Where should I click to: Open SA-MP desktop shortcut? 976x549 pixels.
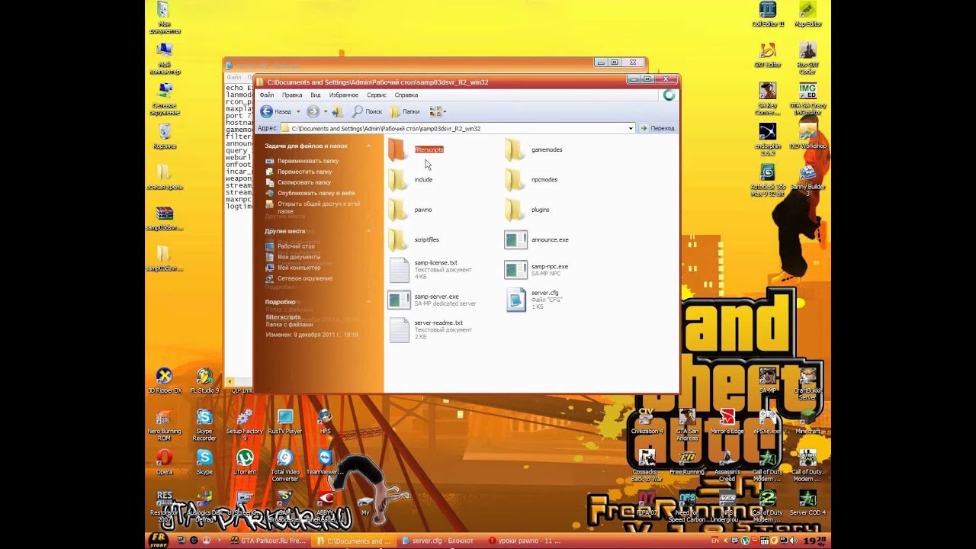pos(768,380)
